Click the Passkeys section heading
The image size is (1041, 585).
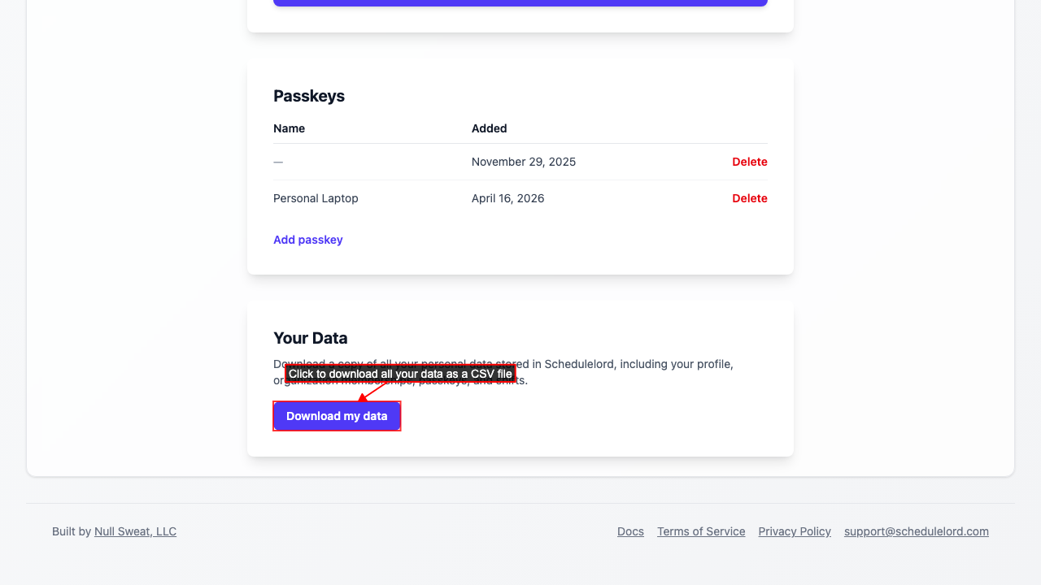(309, 96)
